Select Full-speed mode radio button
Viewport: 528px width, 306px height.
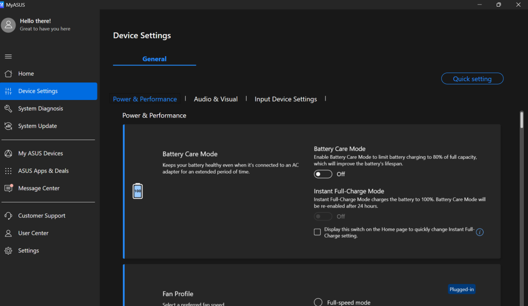click(318, 302)
